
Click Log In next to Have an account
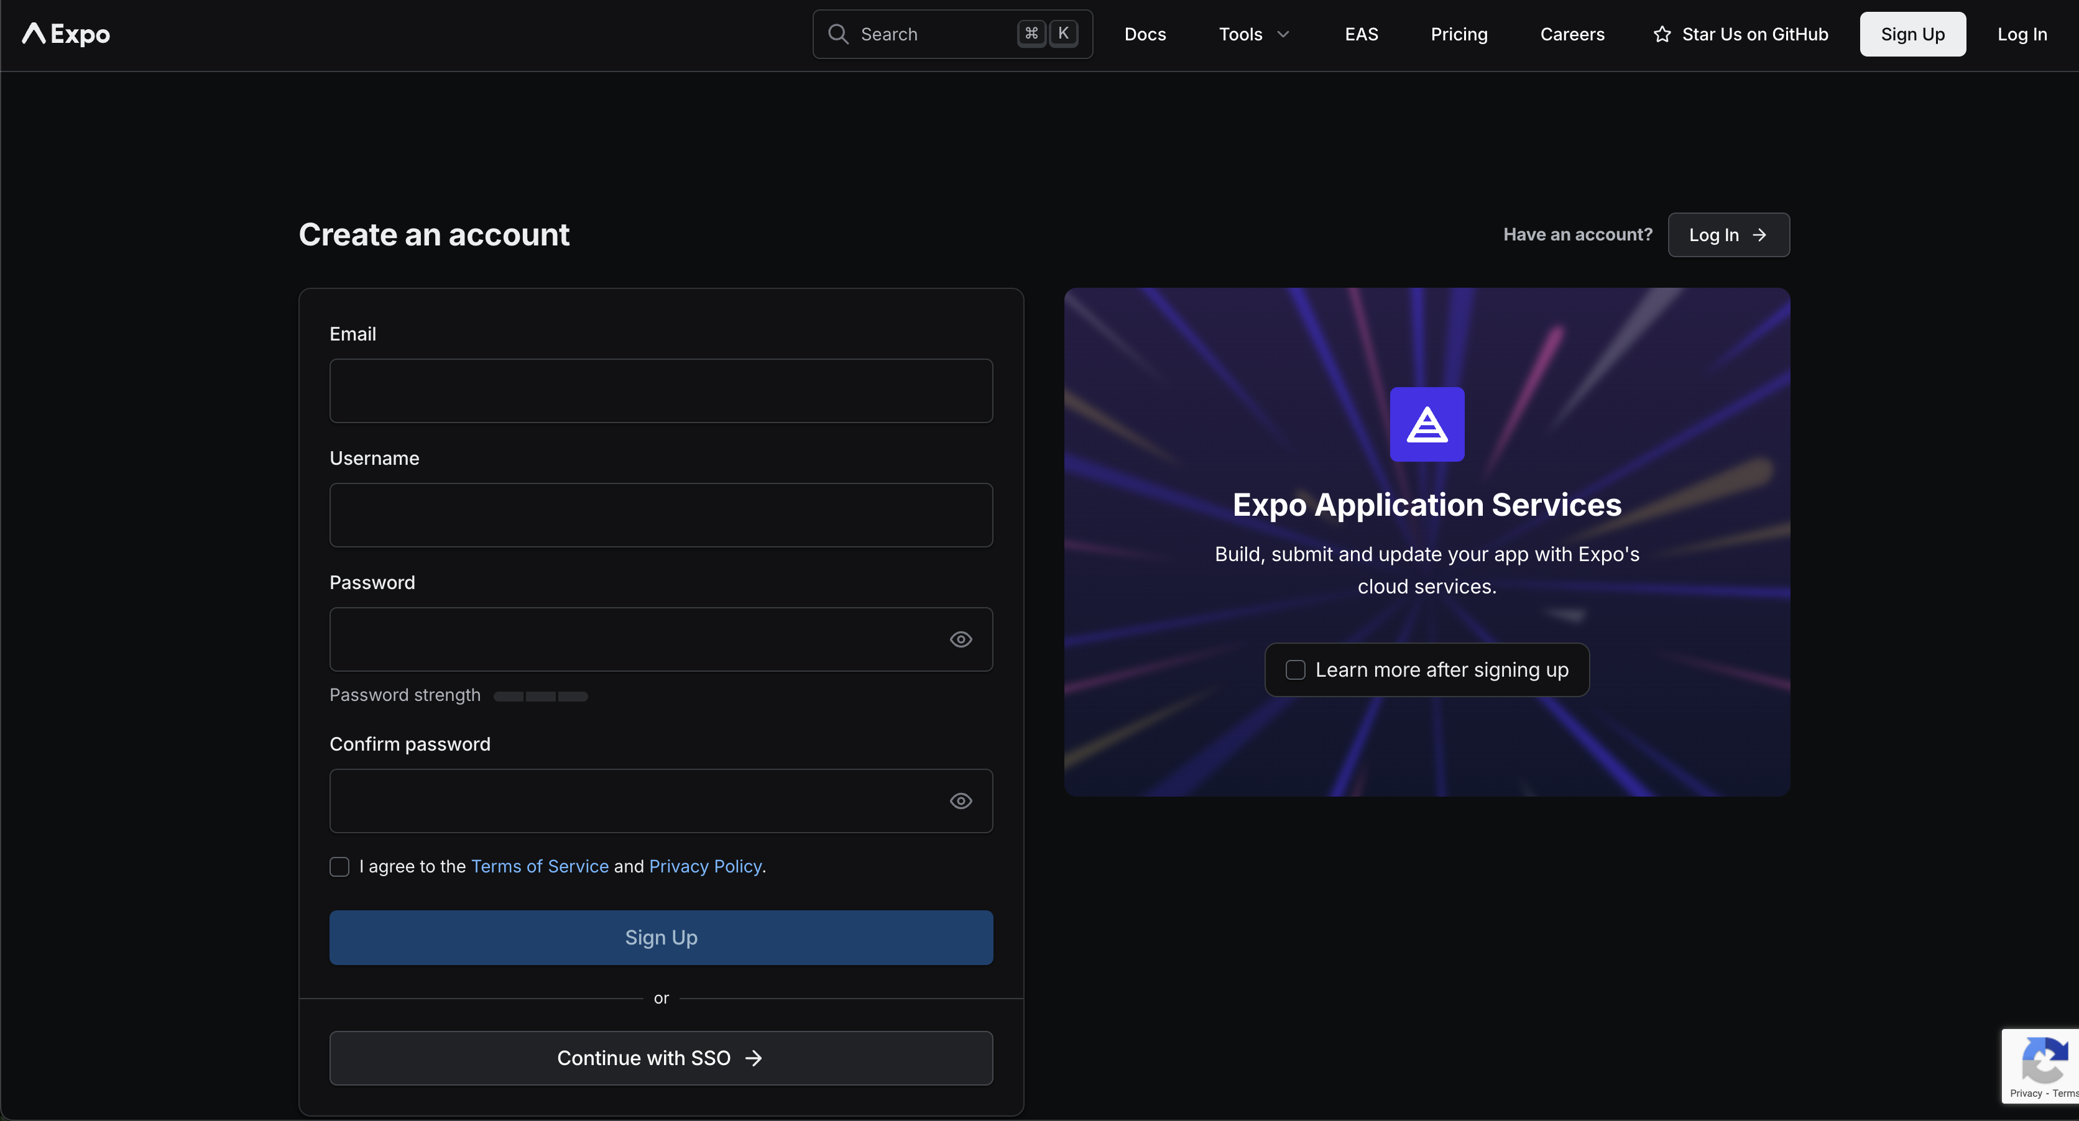coord(1729,235)
